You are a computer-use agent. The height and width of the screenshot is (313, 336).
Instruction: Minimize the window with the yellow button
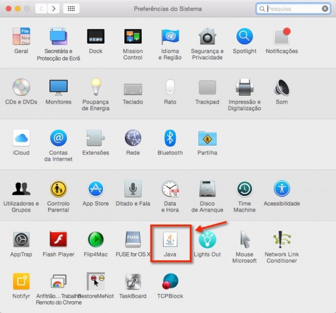pyautogui.click(x=18, y=9)
